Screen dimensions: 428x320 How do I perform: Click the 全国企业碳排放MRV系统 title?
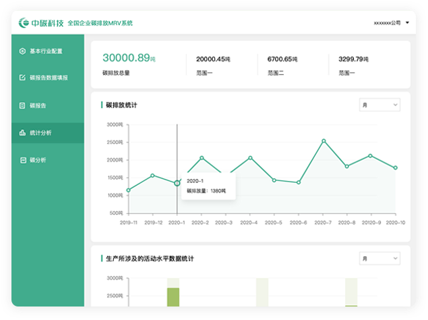pos(100,23)
